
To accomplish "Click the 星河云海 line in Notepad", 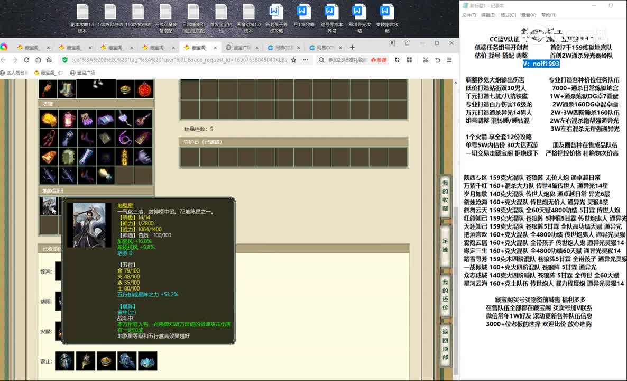I will [x=544, y=283].
